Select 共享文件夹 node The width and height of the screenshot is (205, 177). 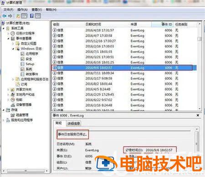[24, 89]
